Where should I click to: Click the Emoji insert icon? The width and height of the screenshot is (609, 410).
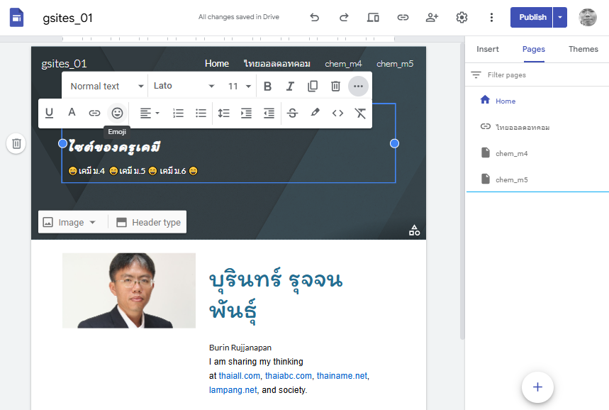[117, 113]
